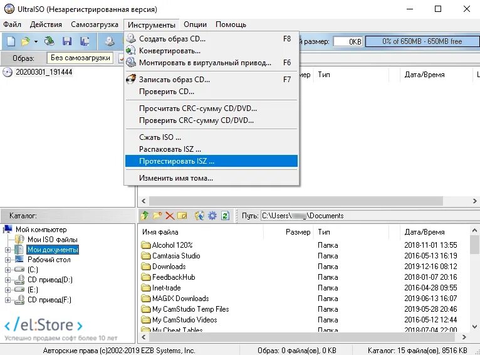Choose Проверить CD... entry
This screenshot has width=480, height=355.
coord(211,92)
